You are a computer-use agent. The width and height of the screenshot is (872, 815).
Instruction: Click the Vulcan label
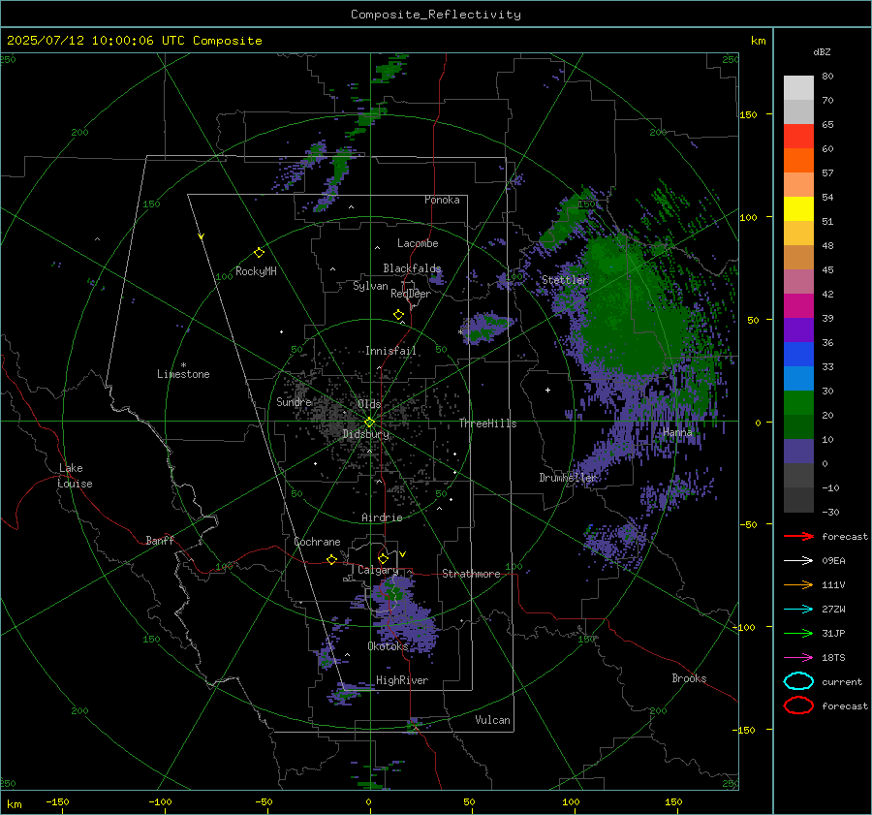pyautogui.click(x=492, y=720)
